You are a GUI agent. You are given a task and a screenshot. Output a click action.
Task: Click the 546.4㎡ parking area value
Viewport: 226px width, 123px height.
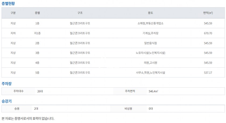[x=153, y=91]
